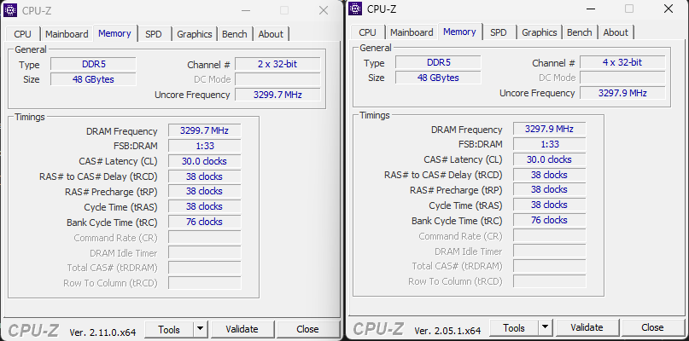Click empty Command Rate field in left window
689x341 pixels.
coord(204,238)
